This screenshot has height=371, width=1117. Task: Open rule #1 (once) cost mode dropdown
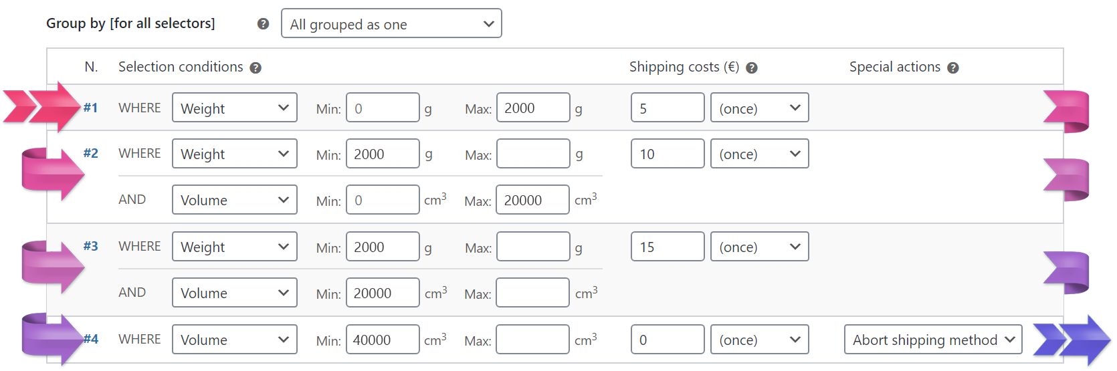coord(759,108)
